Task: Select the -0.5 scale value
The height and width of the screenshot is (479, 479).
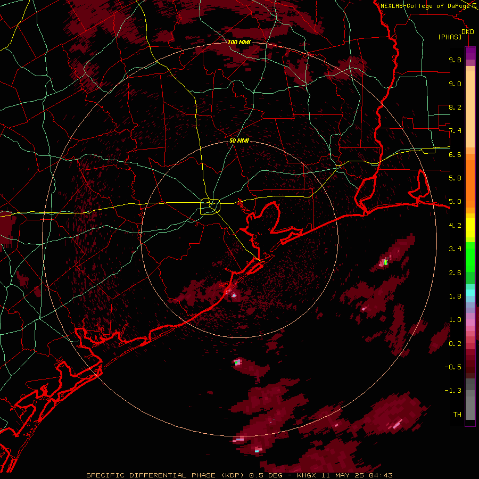Action: 453,367
